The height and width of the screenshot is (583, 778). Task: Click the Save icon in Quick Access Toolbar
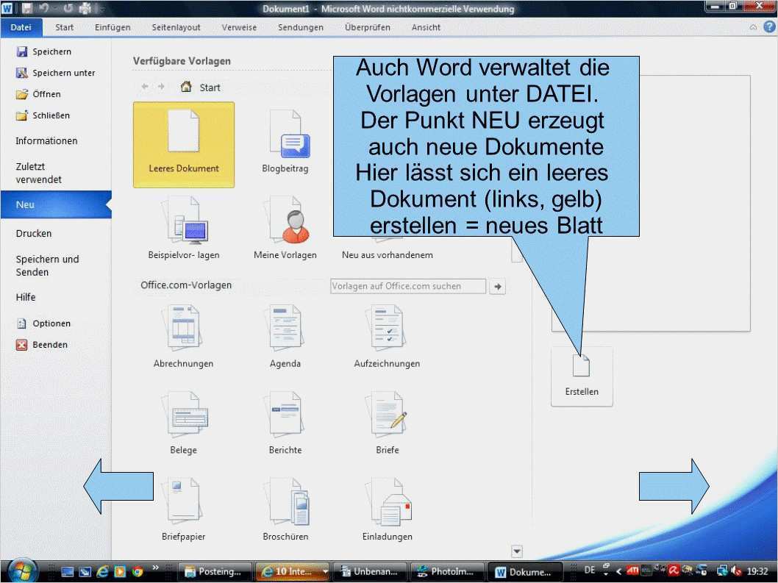pyautogui.click(x=27, y=7)
